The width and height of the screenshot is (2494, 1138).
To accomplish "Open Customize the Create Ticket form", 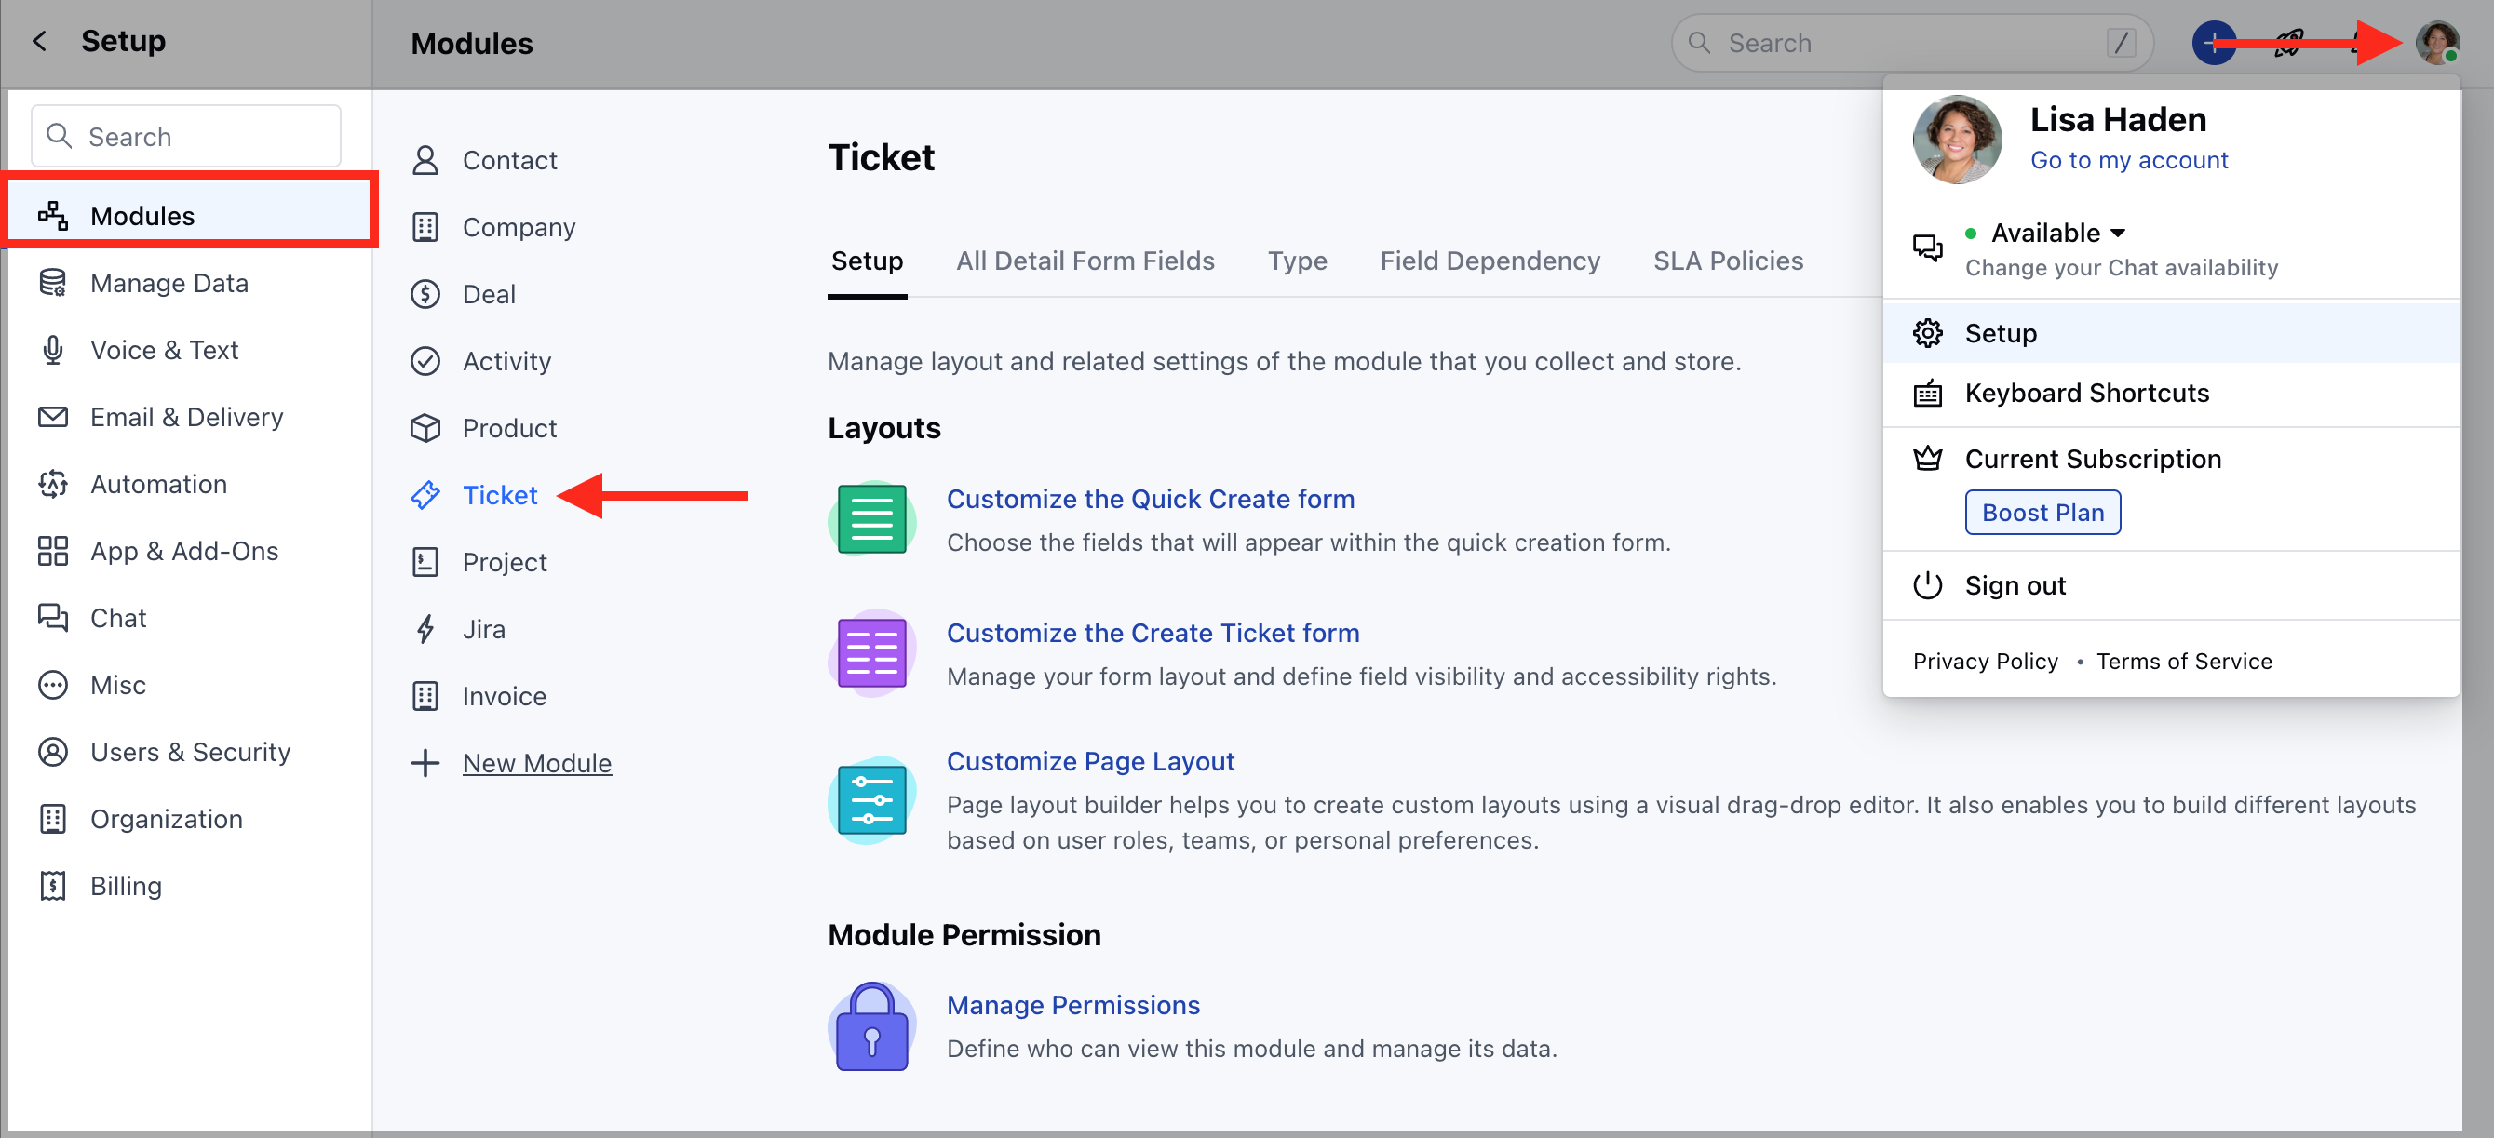I will tap(1153, 632).
